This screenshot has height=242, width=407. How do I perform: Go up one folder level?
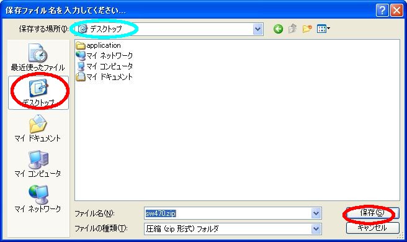pos(293,29)
